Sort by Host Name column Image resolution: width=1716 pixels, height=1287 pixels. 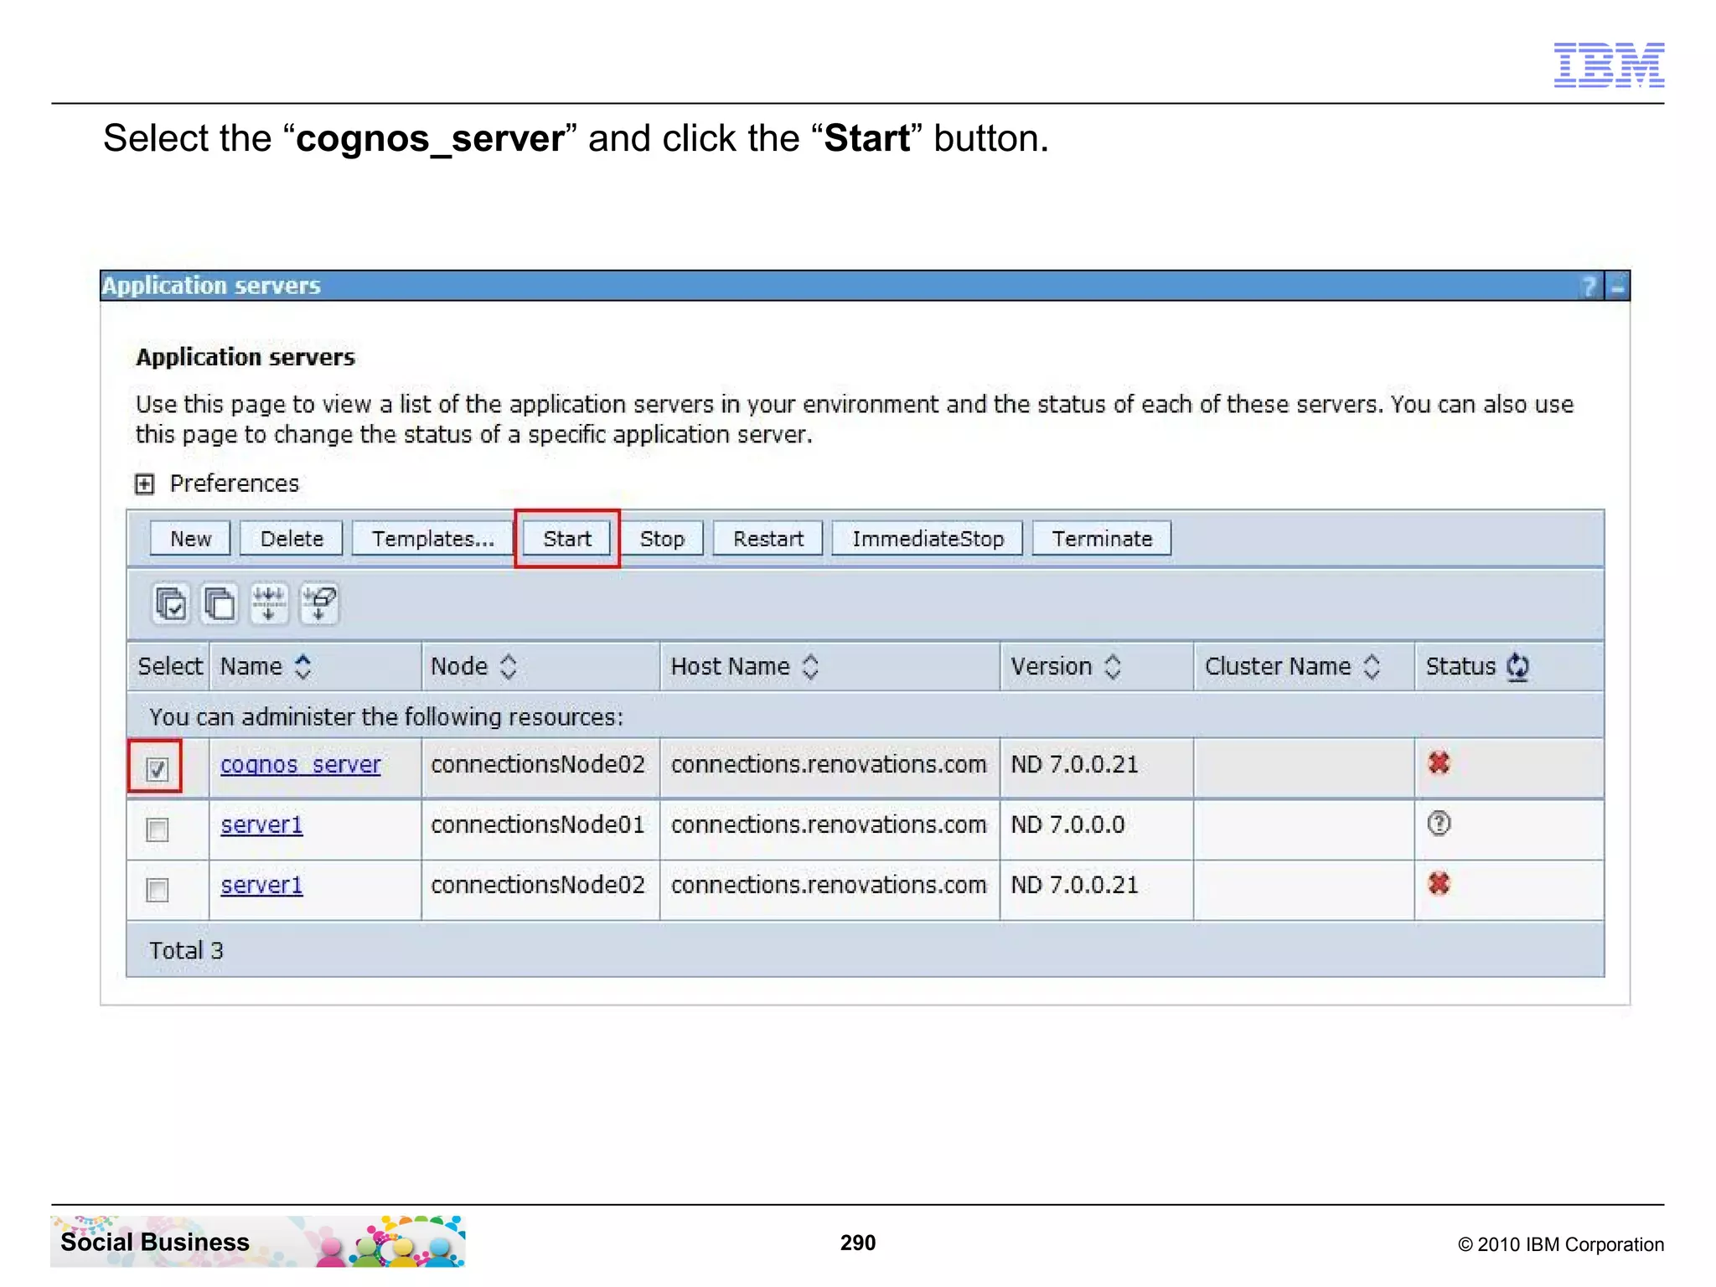click(x=809, y=667)
